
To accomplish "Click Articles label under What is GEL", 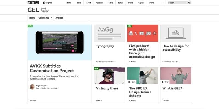I will click(166, 101).
